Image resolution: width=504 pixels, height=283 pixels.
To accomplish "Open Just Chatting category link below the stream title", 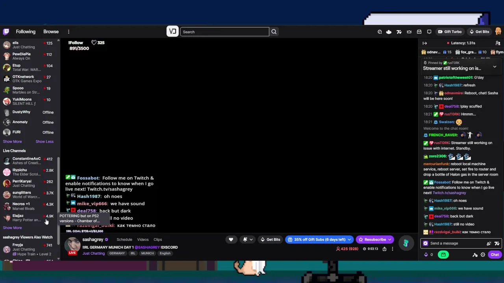I will click(93, 254).
